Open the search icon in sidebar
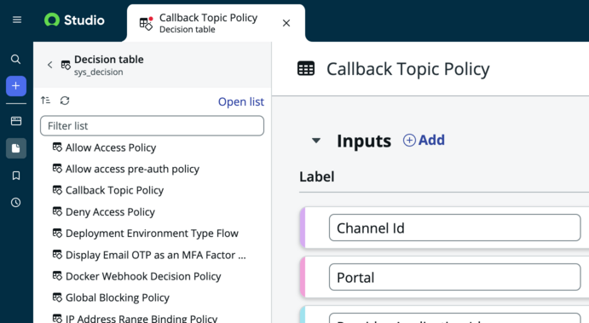 [16, 60]
